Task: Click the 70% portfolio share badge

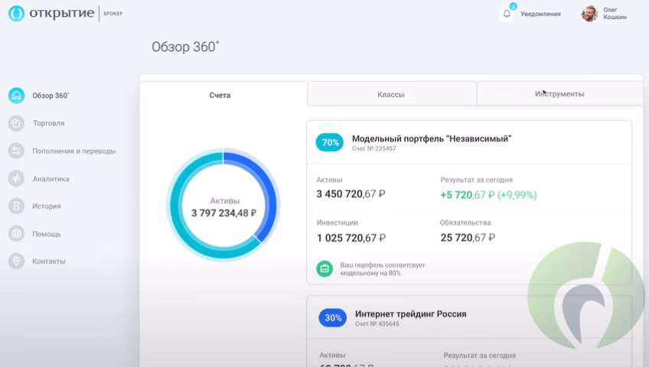Action: tap(330, 142)
